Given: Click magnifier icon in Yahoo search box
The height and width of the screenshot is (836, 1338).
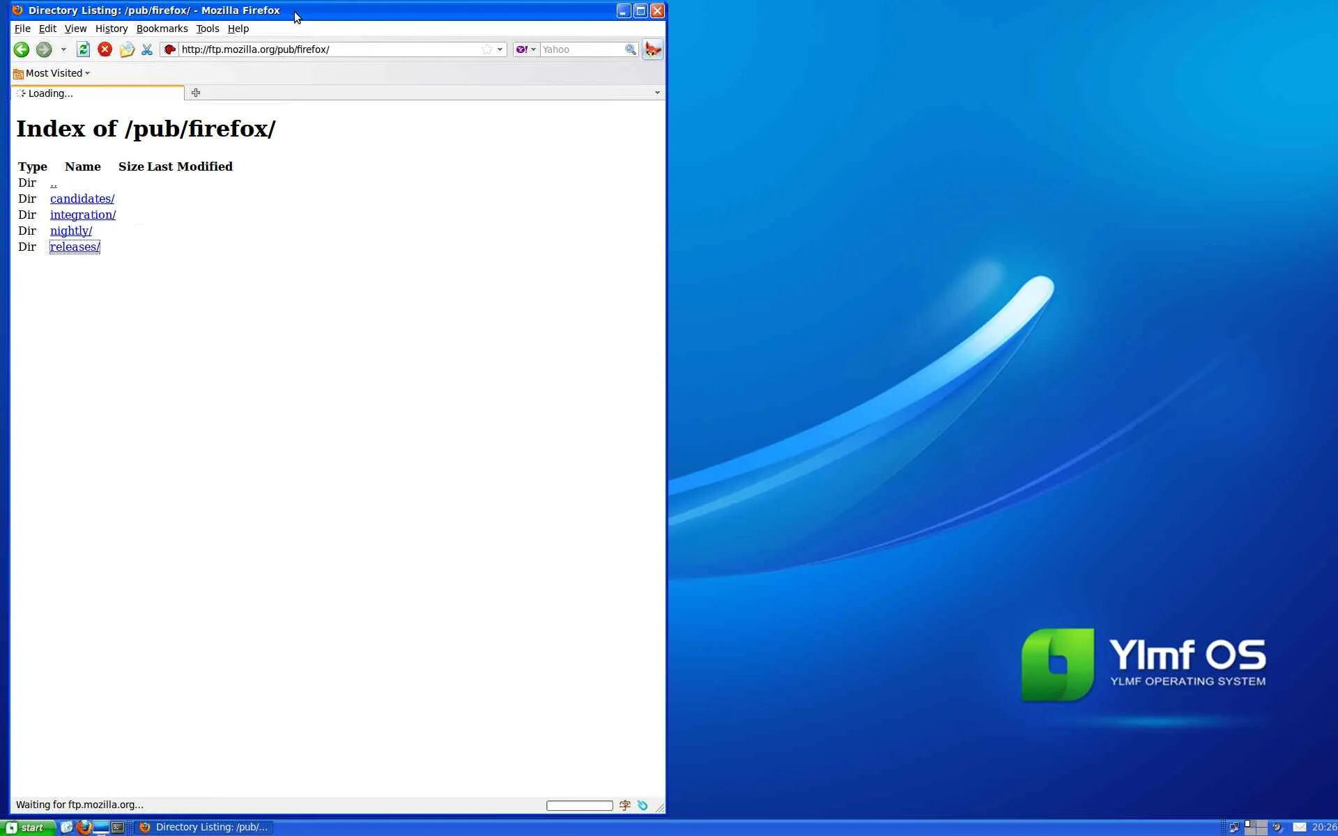Looking at the screenshot, I should pos(630,49).
